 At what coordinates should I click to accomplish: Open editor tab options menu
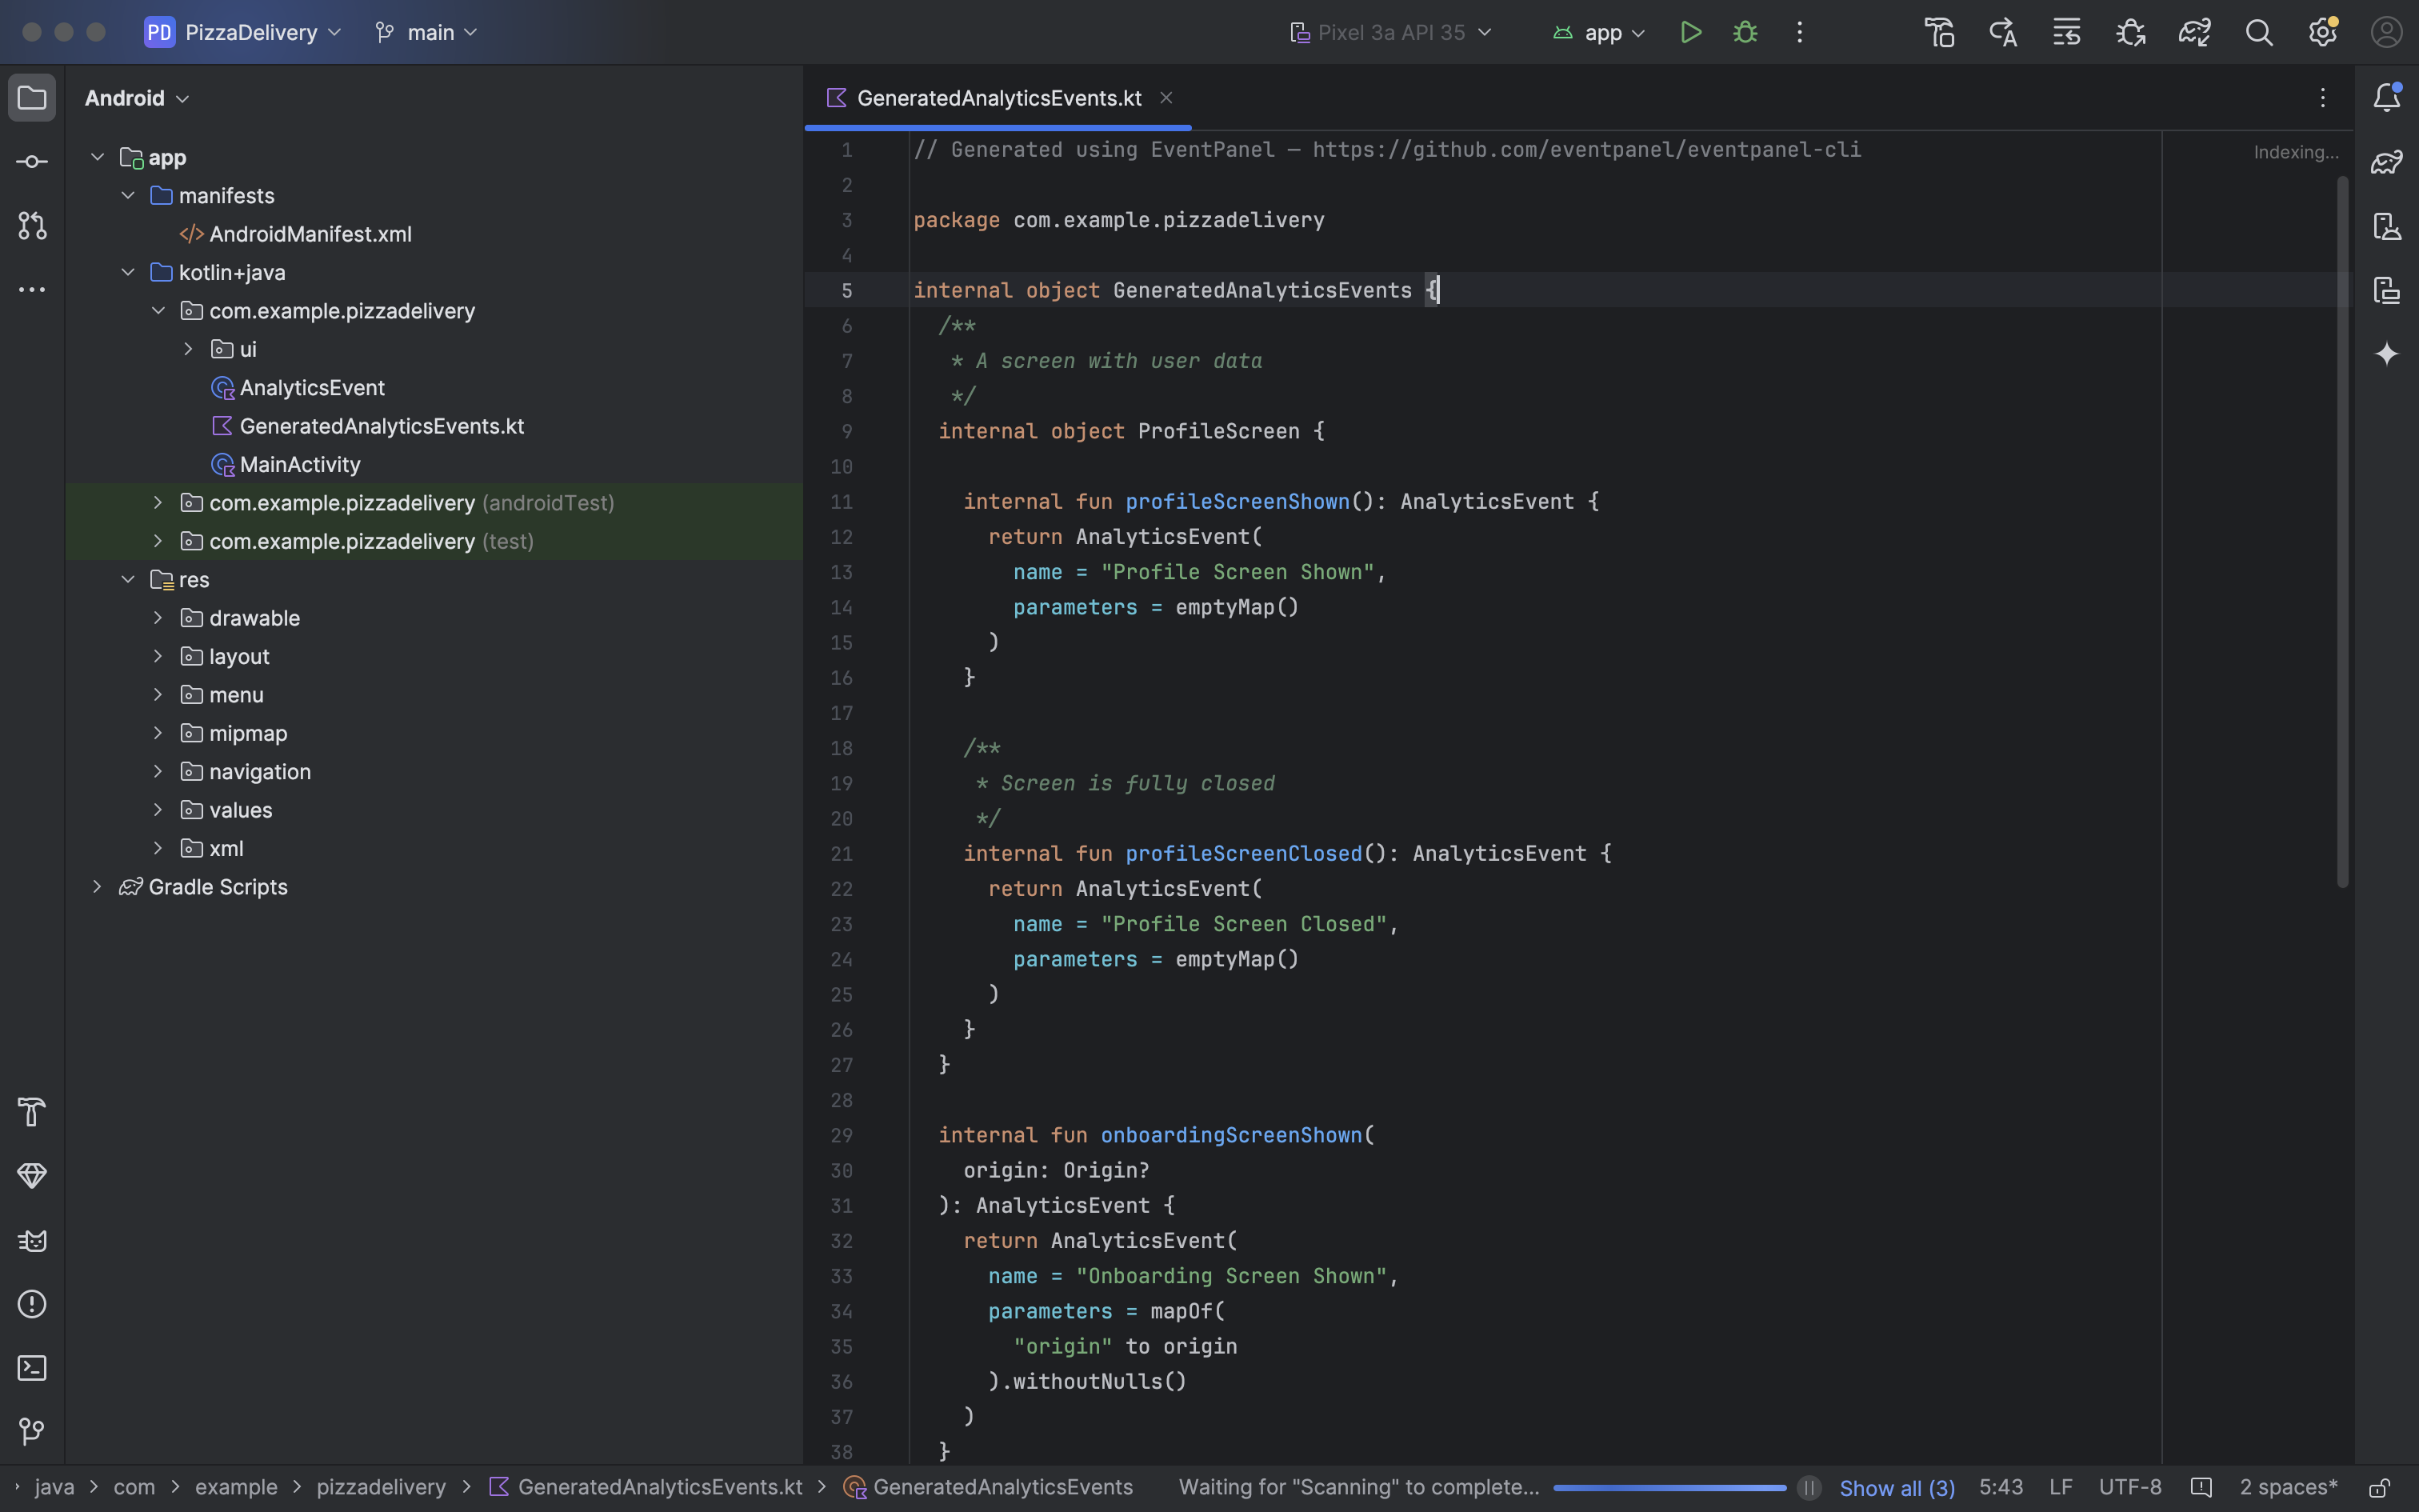click(x=2323, y=98)
